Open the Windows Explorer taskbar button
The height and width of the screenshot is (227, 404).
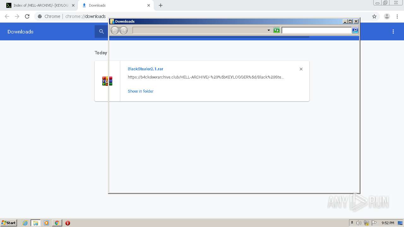tap(36, 223)
